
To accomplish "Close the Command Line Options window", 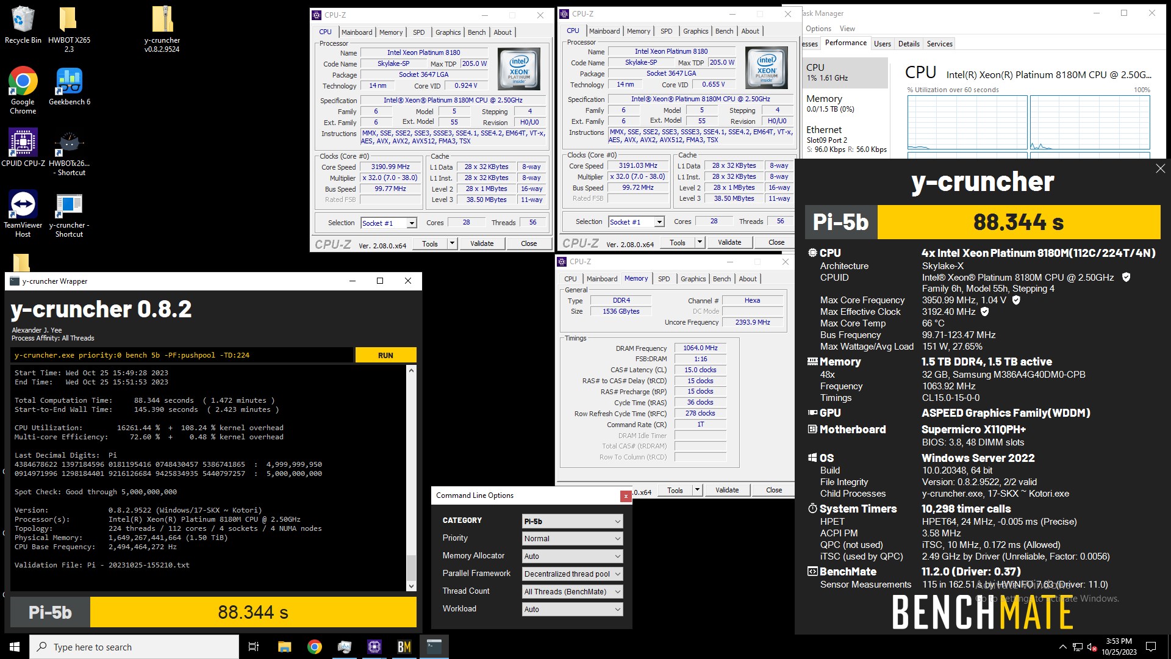I will (x=625, y=496).
